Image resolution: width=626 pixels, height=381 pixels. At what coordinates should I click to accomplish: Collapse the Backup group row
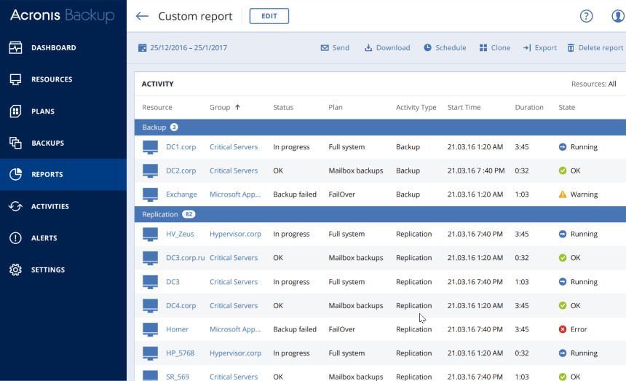point(154,127)
